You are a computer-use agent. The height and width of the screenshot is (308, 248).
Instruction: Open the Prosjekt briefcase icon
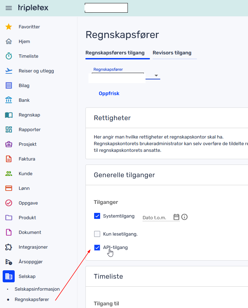coord(9,144)
